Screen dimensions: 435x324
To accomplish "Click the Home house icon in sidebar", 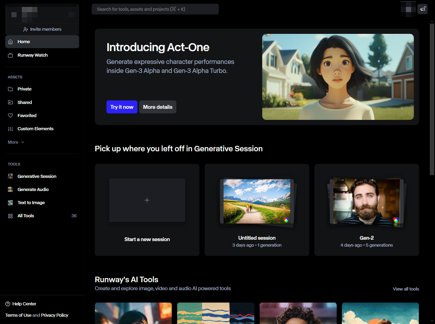I will [10, 42].
